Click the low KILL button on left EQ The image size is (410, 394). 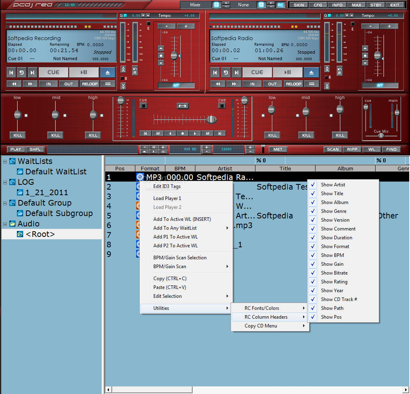pos(18,135)
